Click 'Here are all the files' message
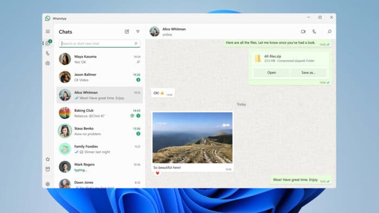The width and height of the screenshot is (379, 213). coord(277,43)
